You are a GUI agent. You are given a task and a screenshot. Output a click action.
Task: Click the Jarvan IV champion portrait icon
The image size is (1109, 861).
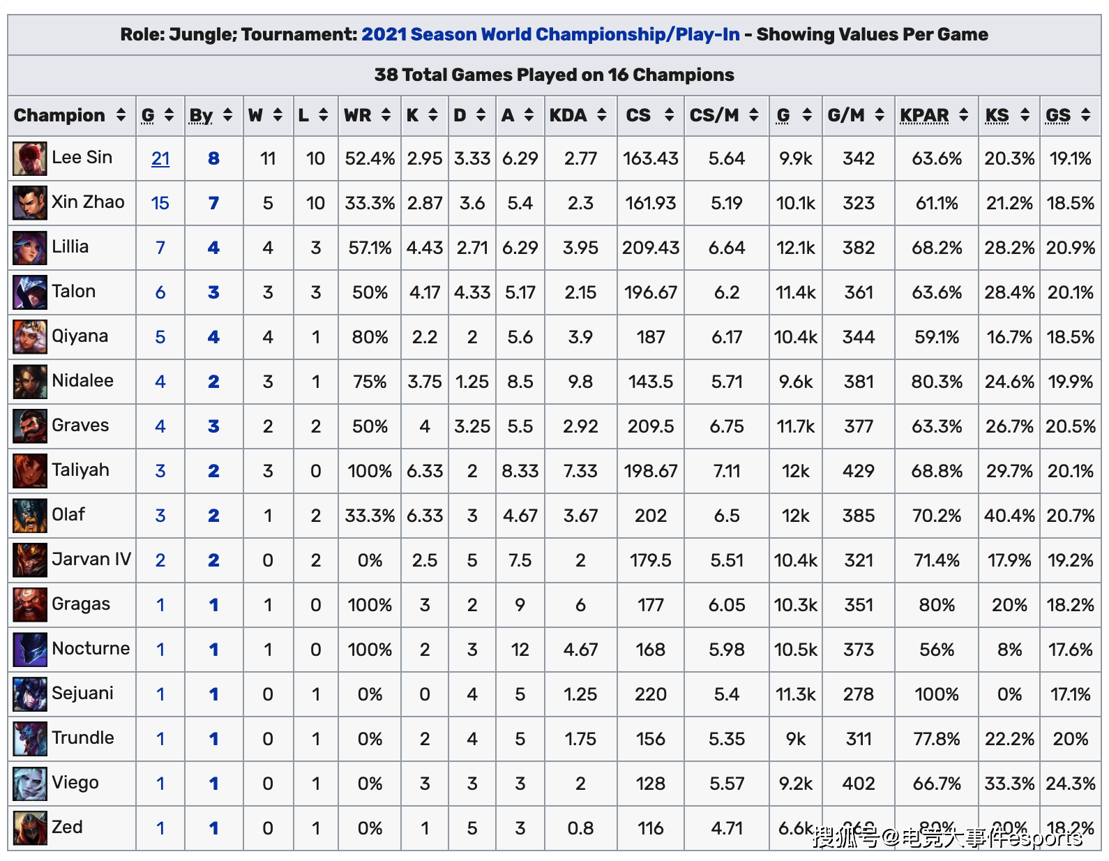[30, 560]
